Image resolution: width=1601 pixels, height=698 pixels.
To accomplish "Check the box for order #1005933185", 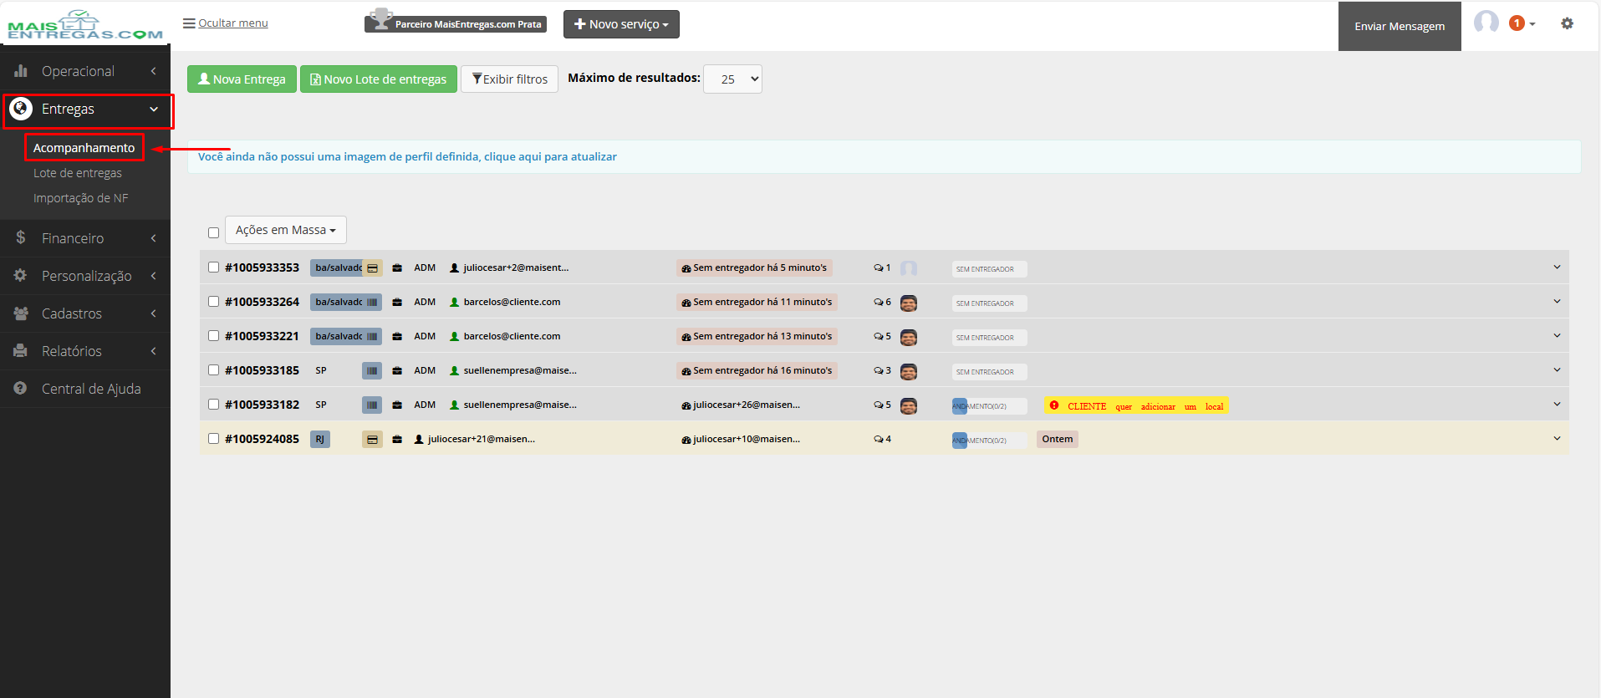I will pos(213,370).
